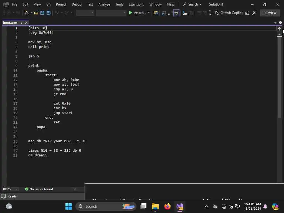Click the Ready status bar chat icon
This screenshot has height=213, width=284.
pyautogui.click(x=3, y=196)
